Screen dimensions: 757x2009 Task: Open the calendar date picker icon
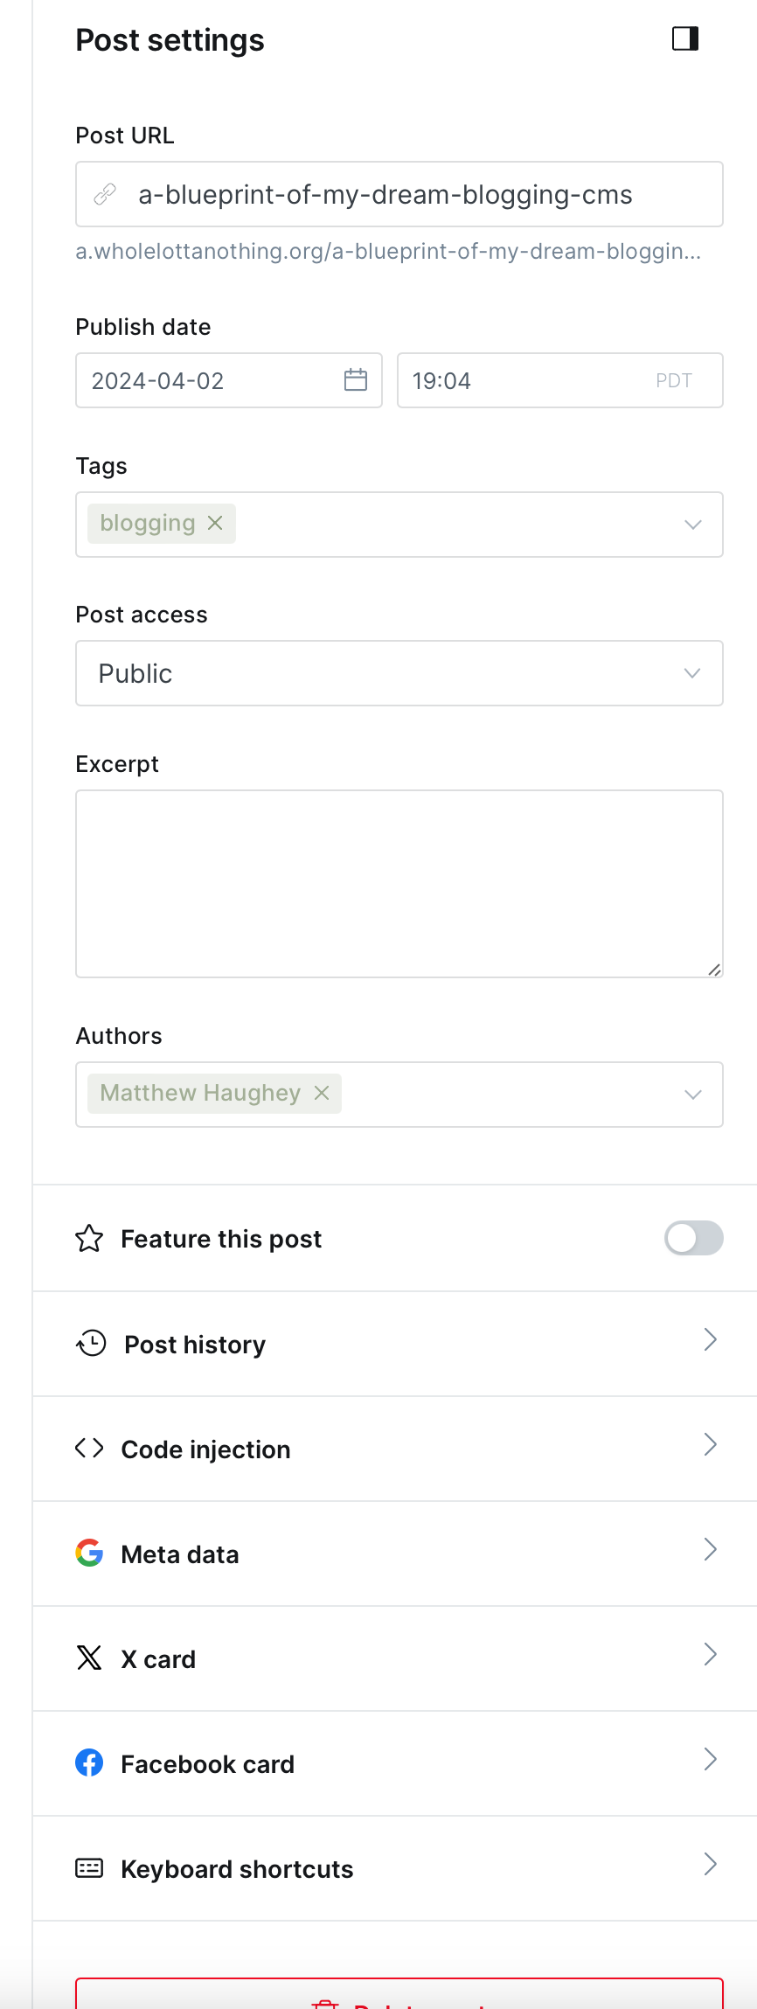[x=356, y=380]
